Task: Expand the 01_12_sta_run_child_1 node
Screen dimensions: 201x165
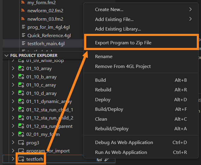Action: click(x=13, y=110)
